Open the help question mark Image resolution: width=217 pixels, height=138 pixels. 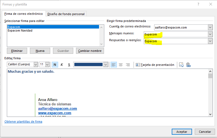pos(198,4)
